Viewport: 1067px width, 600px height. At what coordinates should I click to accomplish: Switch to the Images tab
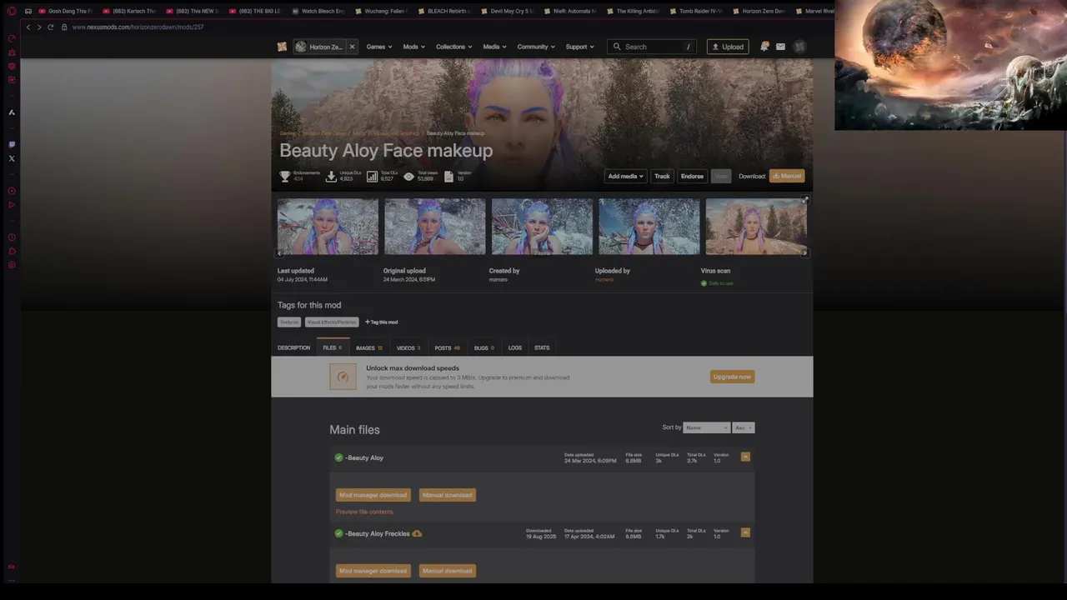pyautogui.click(x=369, y=347)
